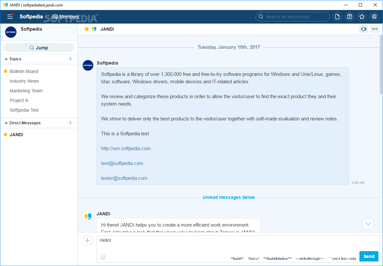The height and width of the screenshot is (266, 383).
Task: Open JANDI direct message in sidebar
Action: click(16, 135)
